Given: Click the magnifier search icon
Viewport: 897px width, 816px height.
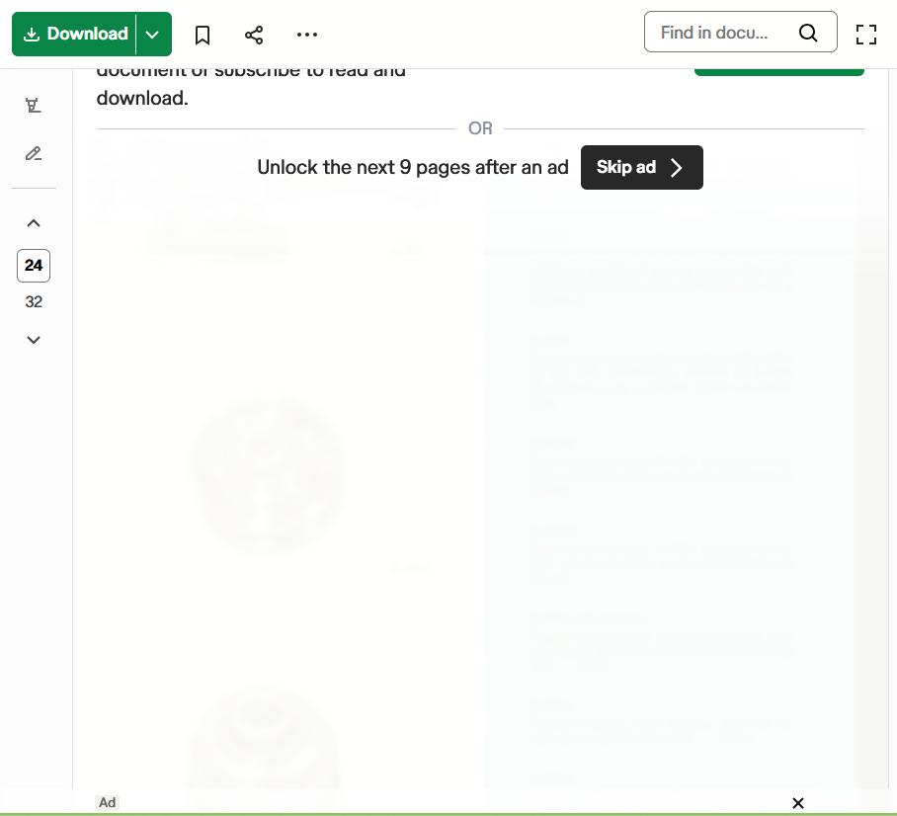Looking at the screenshot, I should [808, 33].
